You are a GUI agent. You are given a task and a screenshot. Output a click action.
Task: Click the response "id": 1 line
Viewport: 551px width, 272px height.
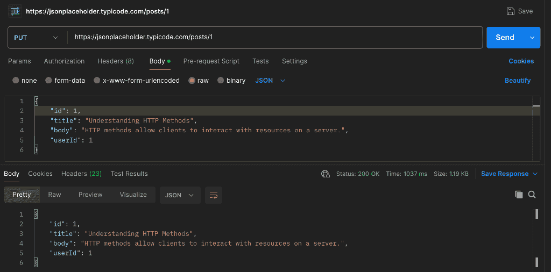click(x=65, y=224)
